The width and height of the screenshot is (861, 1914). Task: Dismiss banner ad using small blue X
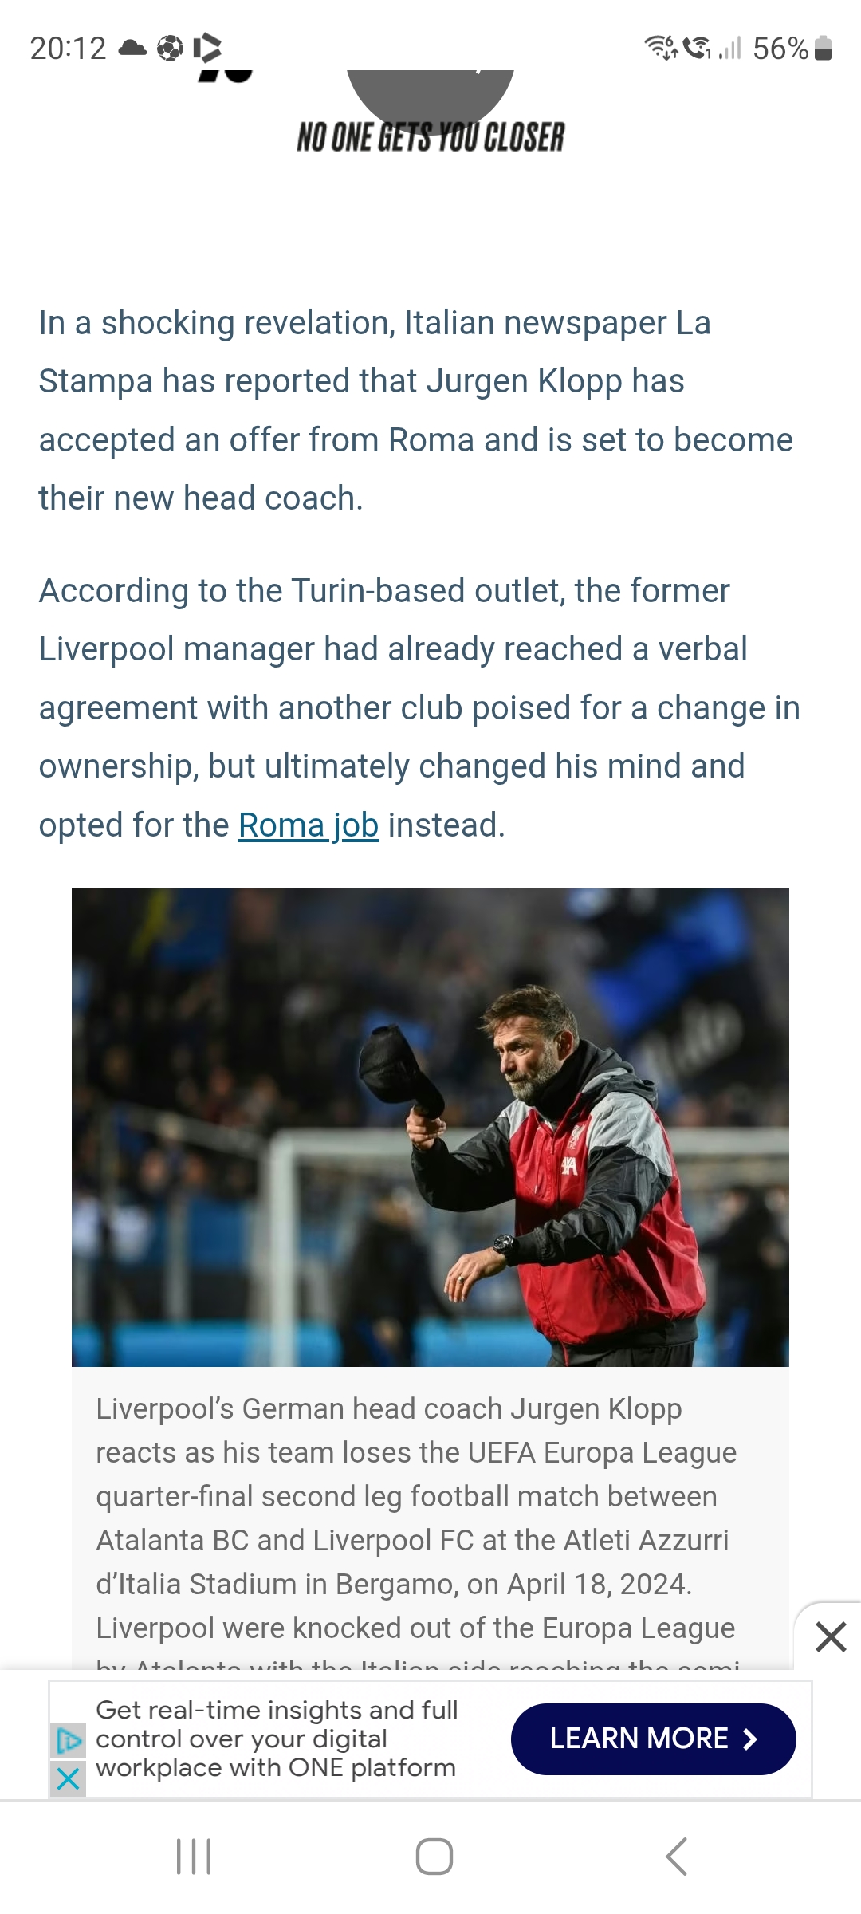(69, 1778)
